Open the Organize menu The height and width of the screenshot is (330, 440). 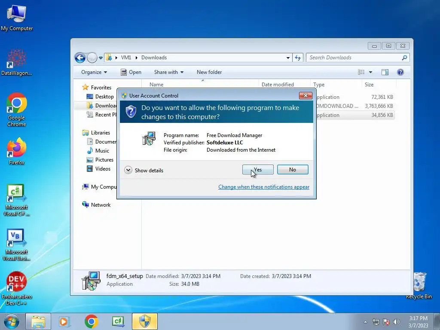pos(94,72)
